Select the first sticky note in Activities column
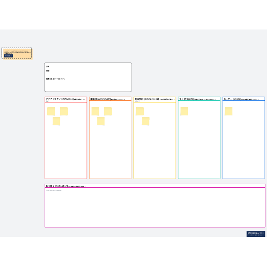Image resolution: width=267 pixels, height=267 pixels. (x=51, y=111)
